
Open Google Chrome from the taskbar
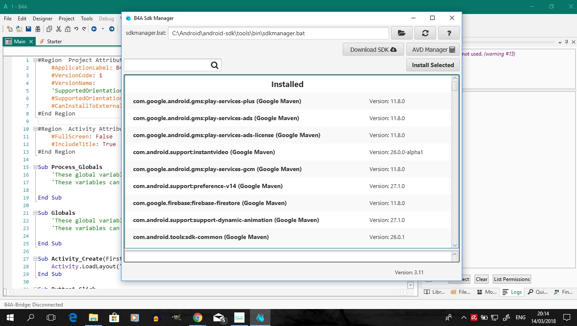tap(197, 318)
